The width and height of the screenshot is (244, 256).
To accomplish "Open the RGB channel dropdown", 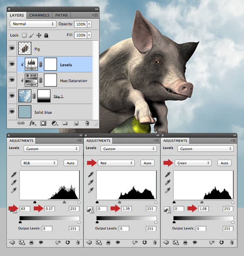I will point(39,163).
